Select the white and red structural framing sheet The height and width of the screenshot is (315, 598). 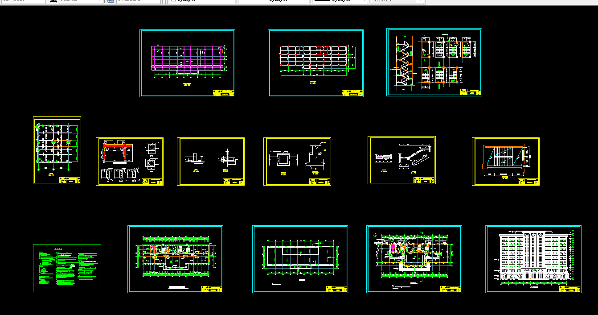(x=315, y=63)
